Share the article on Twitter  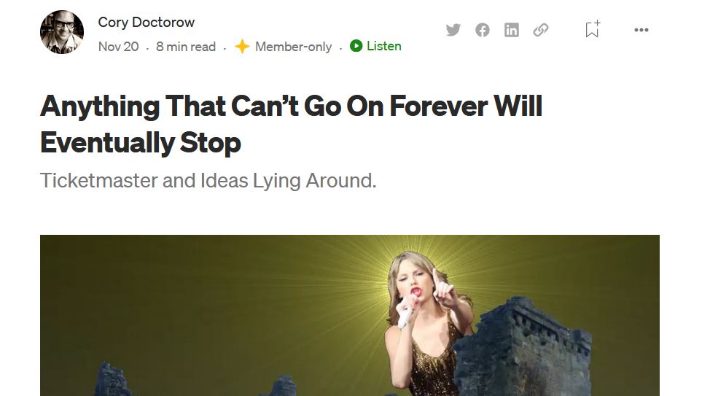pos(453,30)
